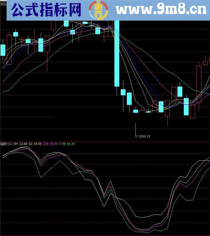210x236 pixels.
Task: Click the 2066.18 low price annotation
Action: click(144, 136)
